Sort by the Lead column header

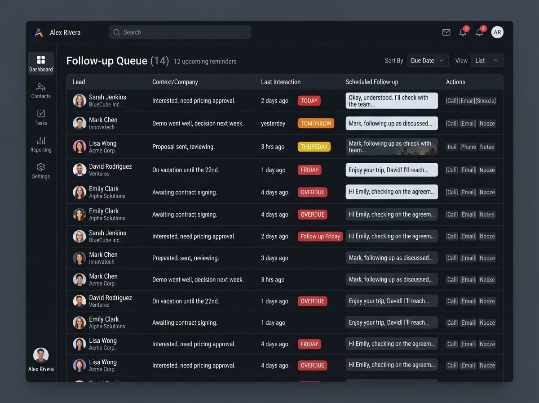pyautogui.click(x=79, y=82)
